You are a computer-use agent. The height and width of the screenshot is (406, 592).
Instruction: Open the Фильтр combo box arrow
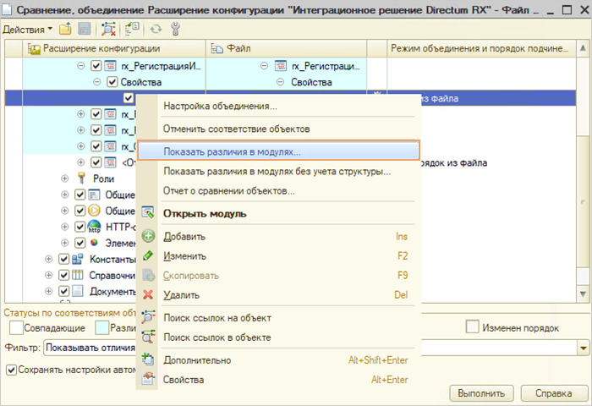pos(583,347)
